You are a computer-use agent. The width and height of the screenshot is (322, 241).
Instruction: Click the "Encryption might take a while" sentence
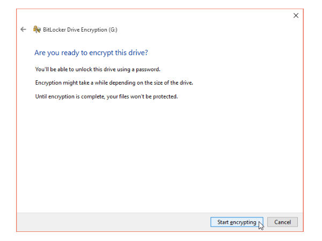[114, 83]
